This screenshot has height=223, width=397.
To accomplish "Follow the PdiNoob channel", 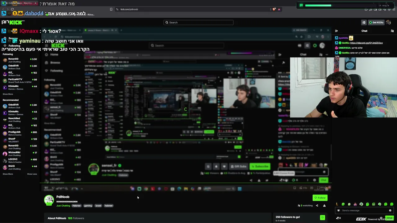I will click(320, 198).
